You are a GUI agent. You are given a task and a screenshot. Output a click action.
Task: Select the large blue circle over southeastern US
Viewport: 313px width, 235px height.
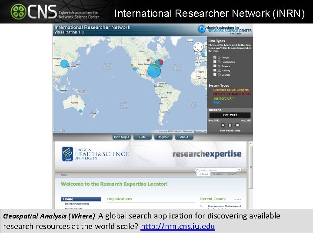point(154,71)
